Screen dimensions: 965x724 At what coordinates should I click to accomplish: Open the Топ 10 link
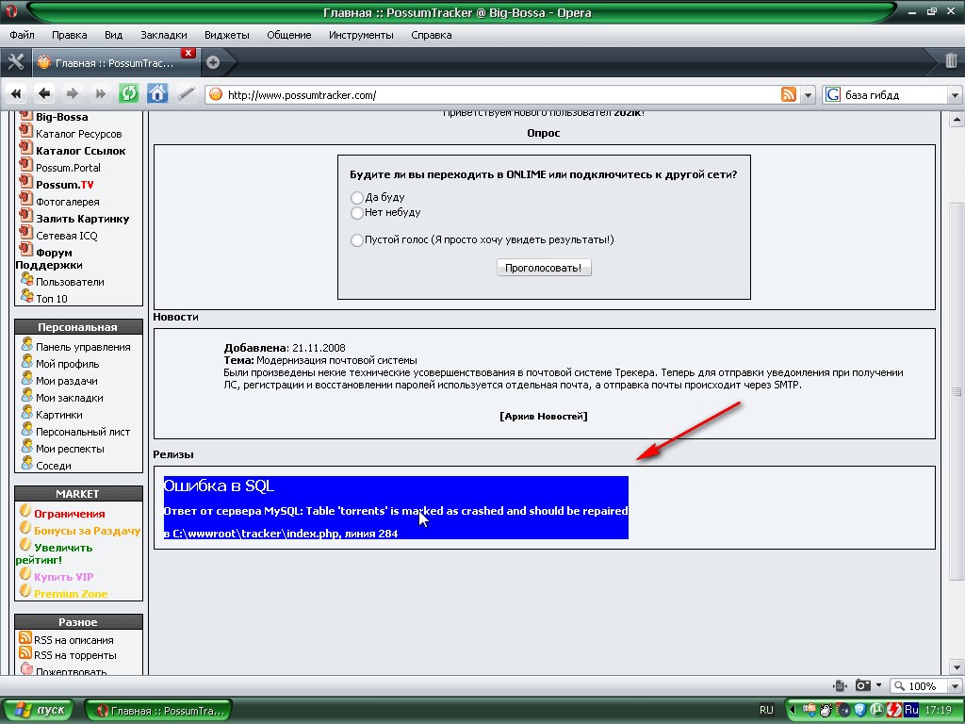tap(52, 299)
